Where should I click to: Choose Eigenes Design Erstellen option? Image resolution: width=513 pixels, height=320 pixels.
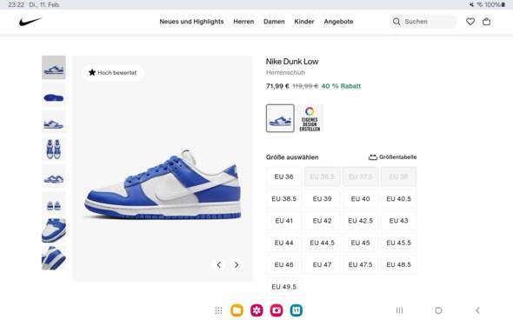[x=310, y=118]
